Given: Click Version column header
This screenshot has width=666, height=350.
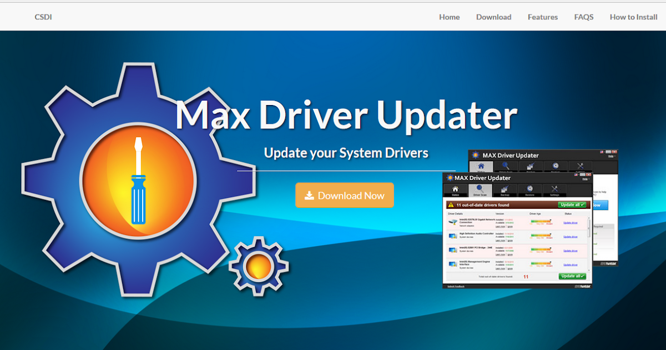Looking at the screenshot, I should (500, 213).
